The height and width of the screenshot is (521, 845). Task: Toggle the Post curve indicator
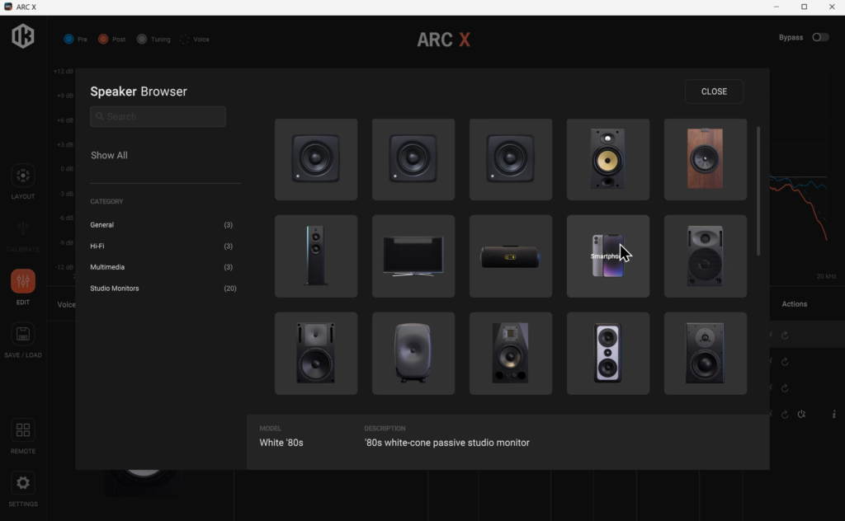coord(104,40)
